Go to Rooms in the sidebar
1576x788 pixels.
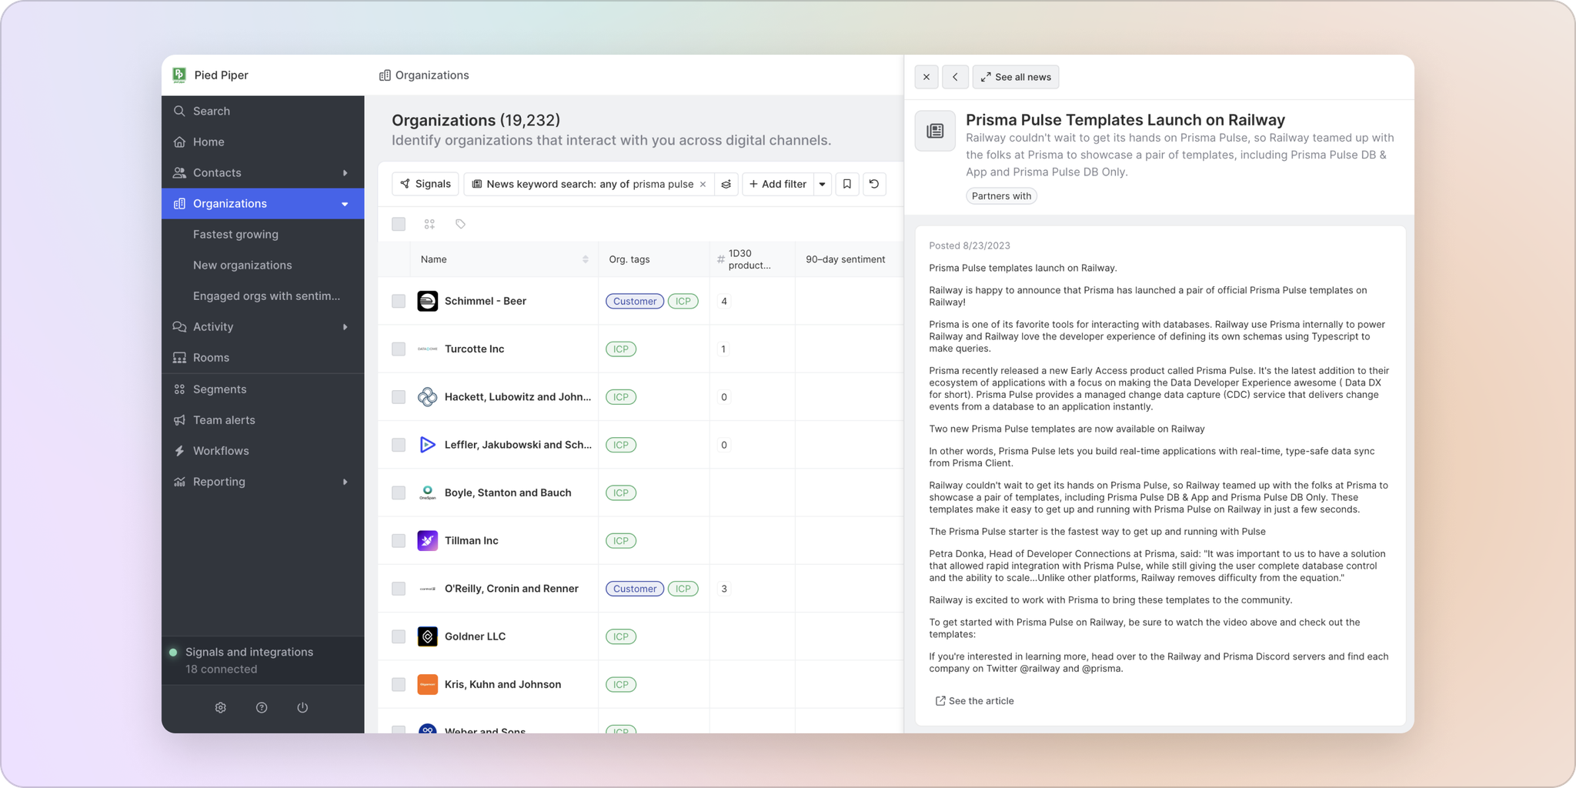[263, 357]
